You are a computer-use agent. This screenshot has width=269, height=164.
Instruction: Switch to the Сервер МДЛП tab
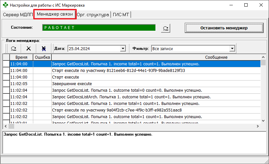18,15
